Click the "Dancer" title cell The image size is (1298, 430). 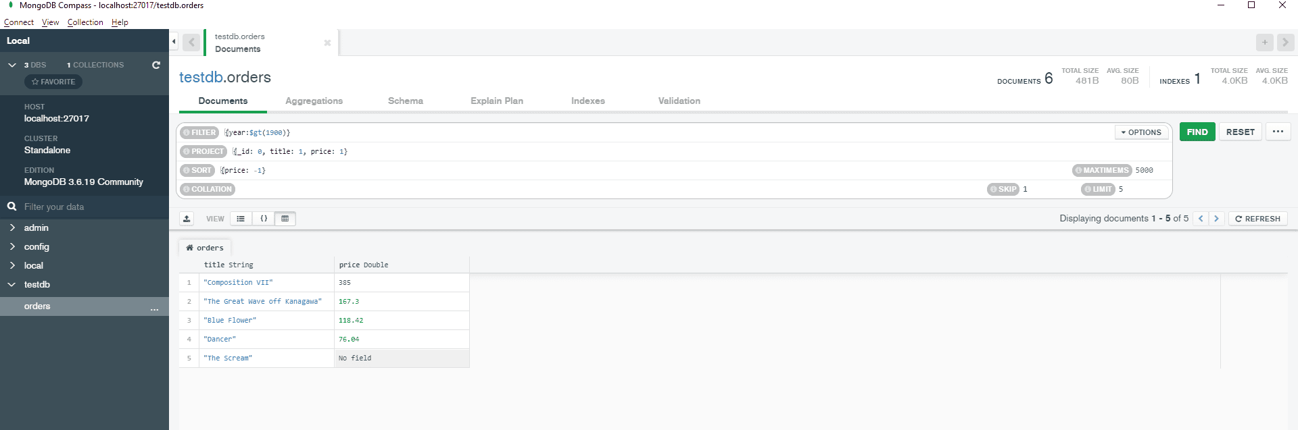(267, 339)
